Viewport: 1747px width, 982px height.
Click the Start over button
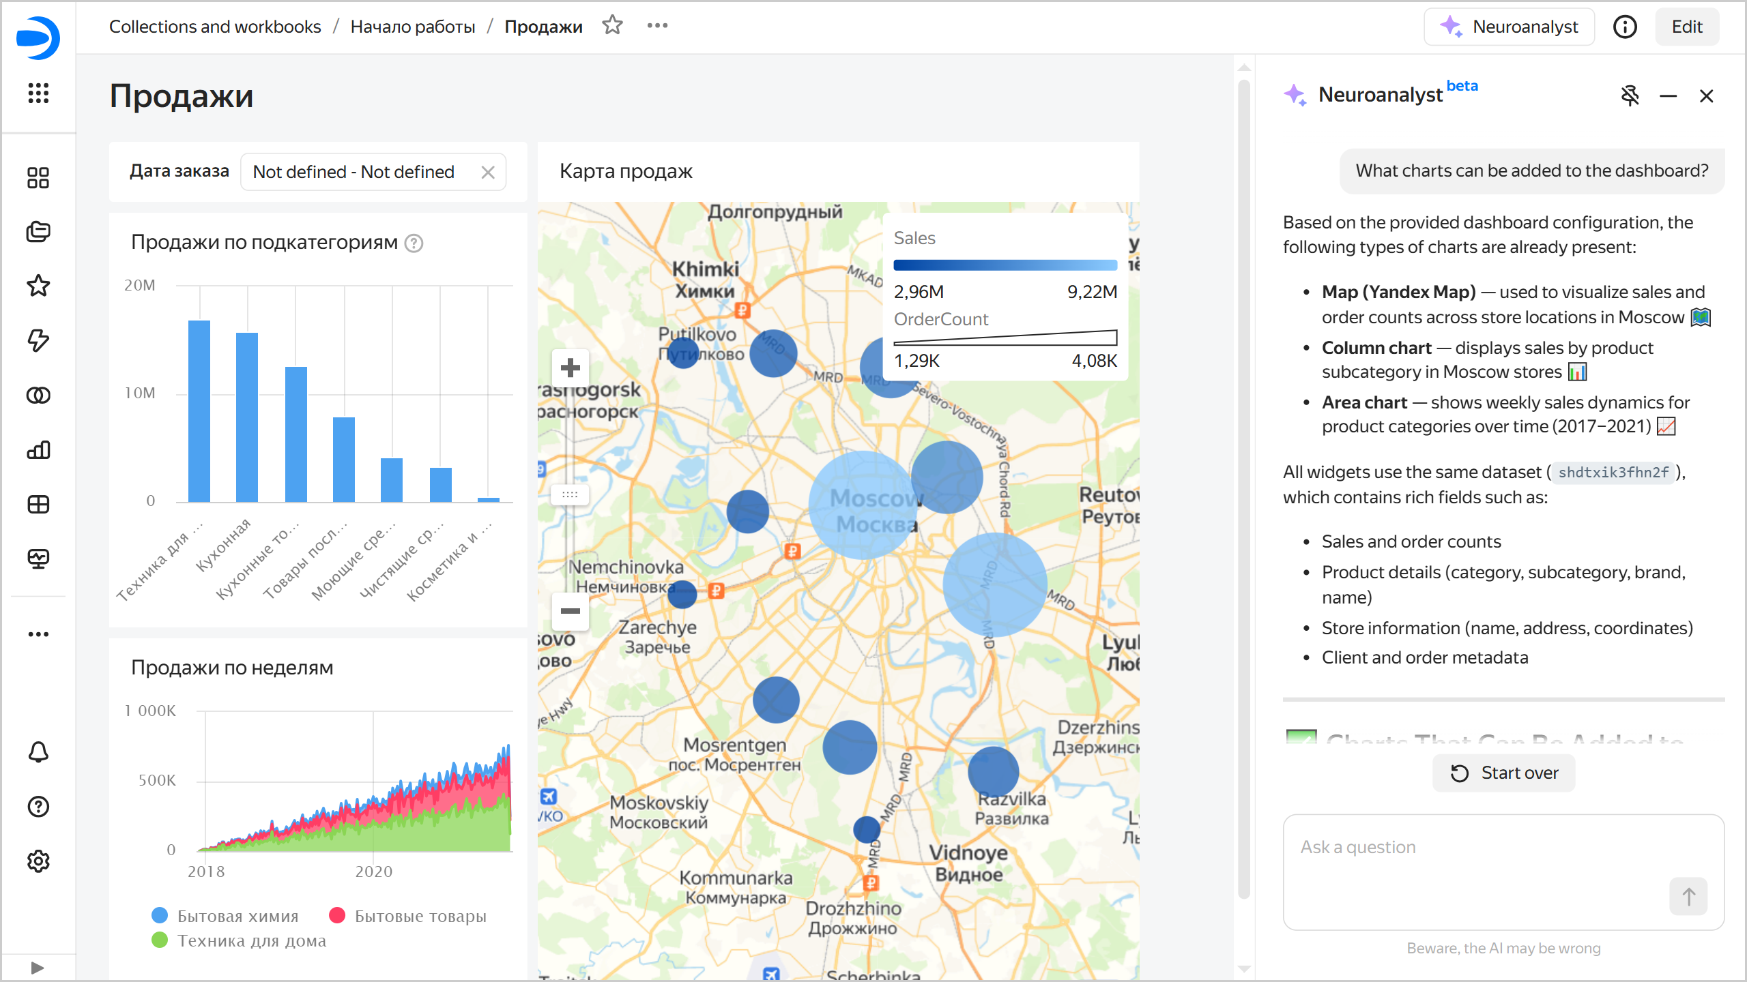1503,773
